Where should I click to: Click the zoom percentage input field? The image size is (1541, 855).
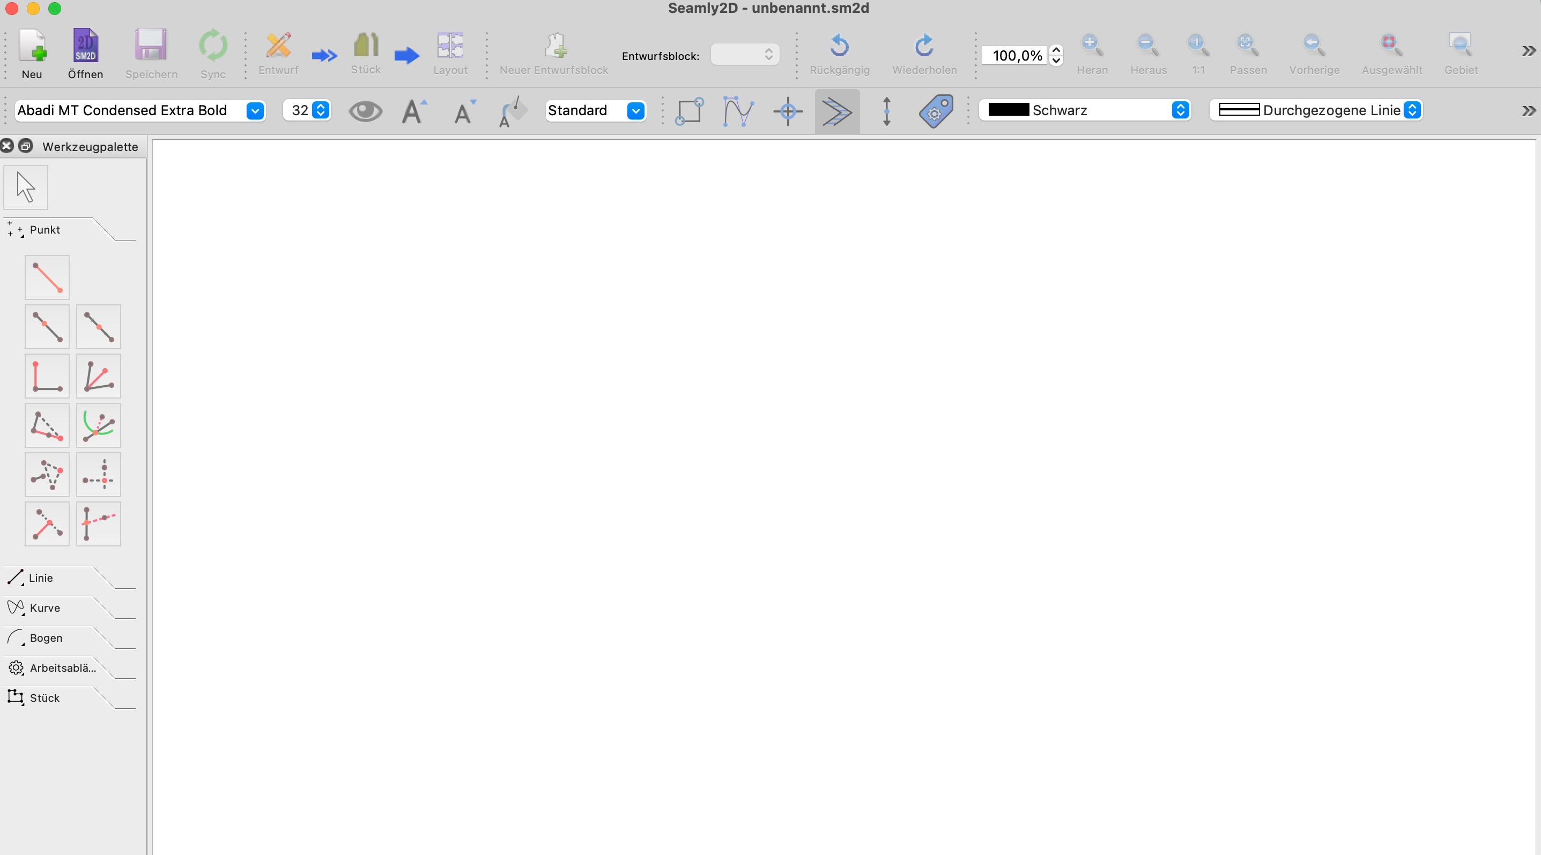(x=1016, y=56)
